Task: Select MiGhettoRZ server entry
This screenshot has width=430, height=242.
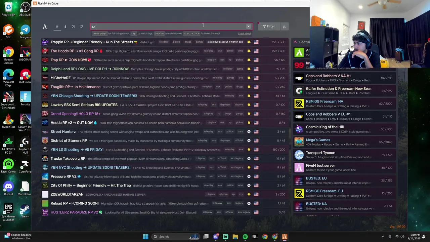Action: click(165, 78)
